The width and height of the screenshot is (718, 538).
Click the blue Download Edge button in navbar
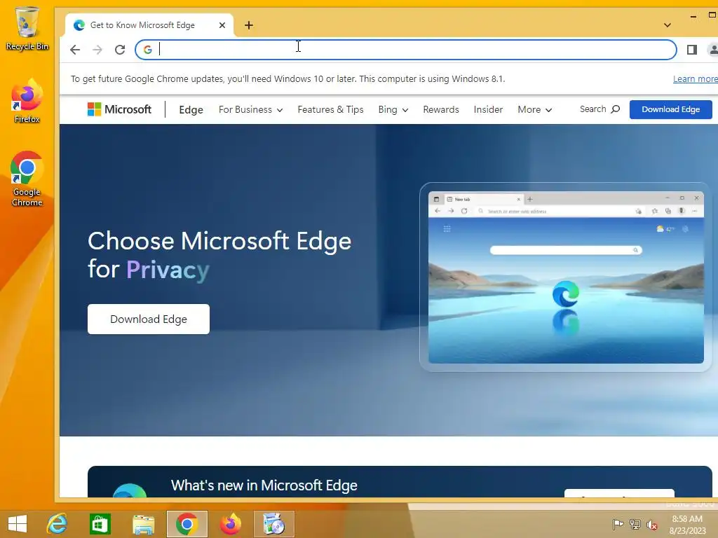pyautogui.click(x=670, y=109)
